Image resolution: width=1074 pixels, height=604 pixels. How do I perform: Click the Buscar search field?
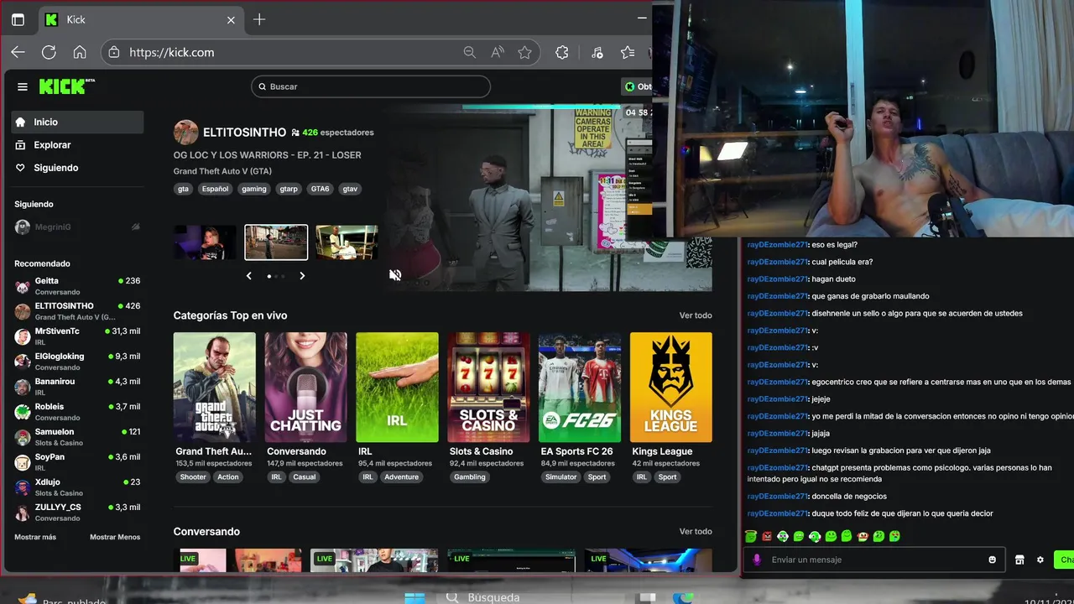(x=371, y=86)
